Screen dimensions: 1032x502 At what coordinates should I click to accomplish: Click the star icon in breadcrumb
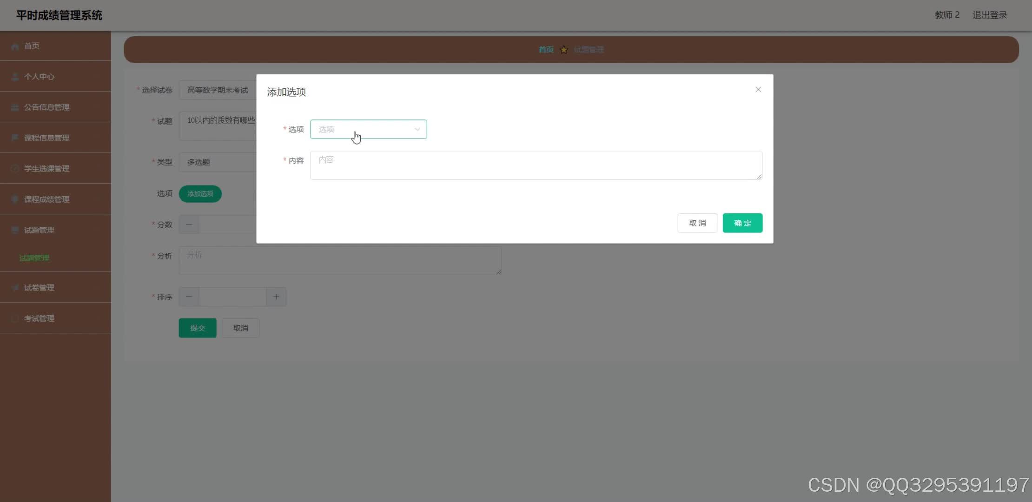pos(564,50)
